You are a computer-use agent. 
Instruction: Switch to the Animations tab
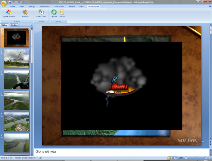(45, 6)
